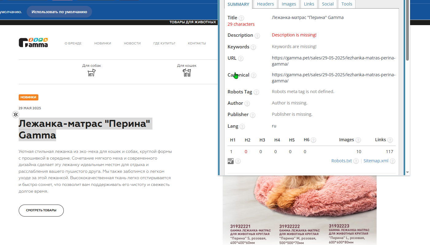Screen dimensions: 430x245
Task: Click the scroll down arrow of the SEO panel
Action: pos(407,172)
